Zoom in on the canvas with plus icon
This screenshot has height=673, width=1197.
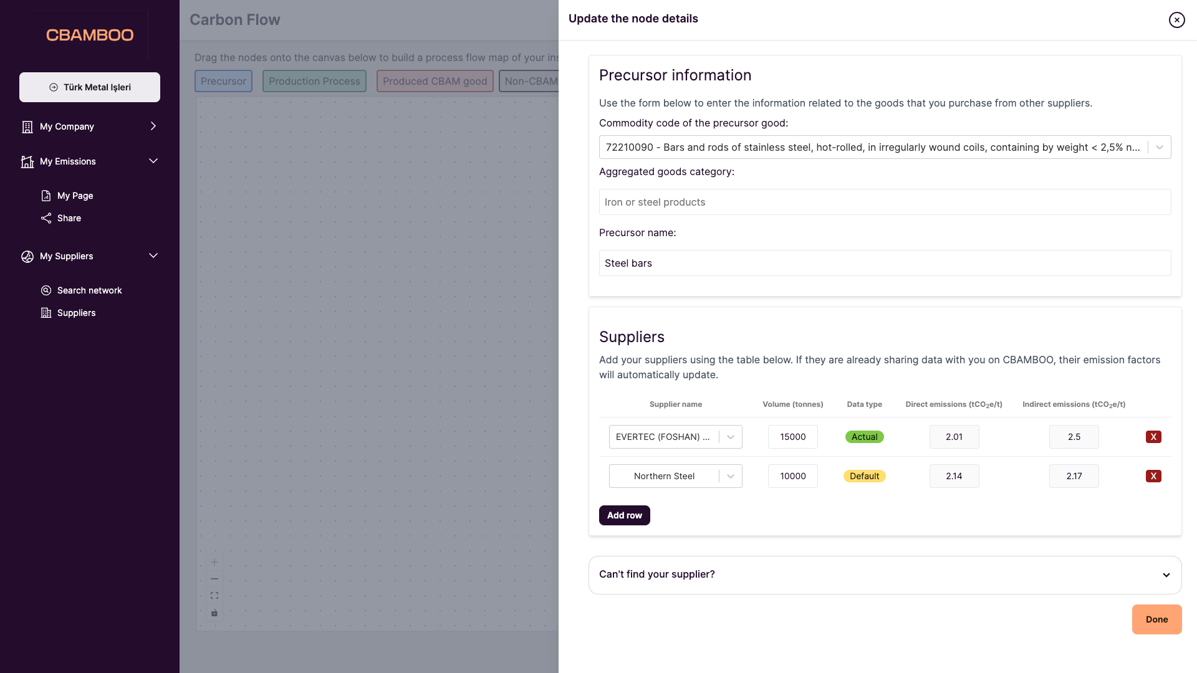pyautogui.click(x=214, y=561)
